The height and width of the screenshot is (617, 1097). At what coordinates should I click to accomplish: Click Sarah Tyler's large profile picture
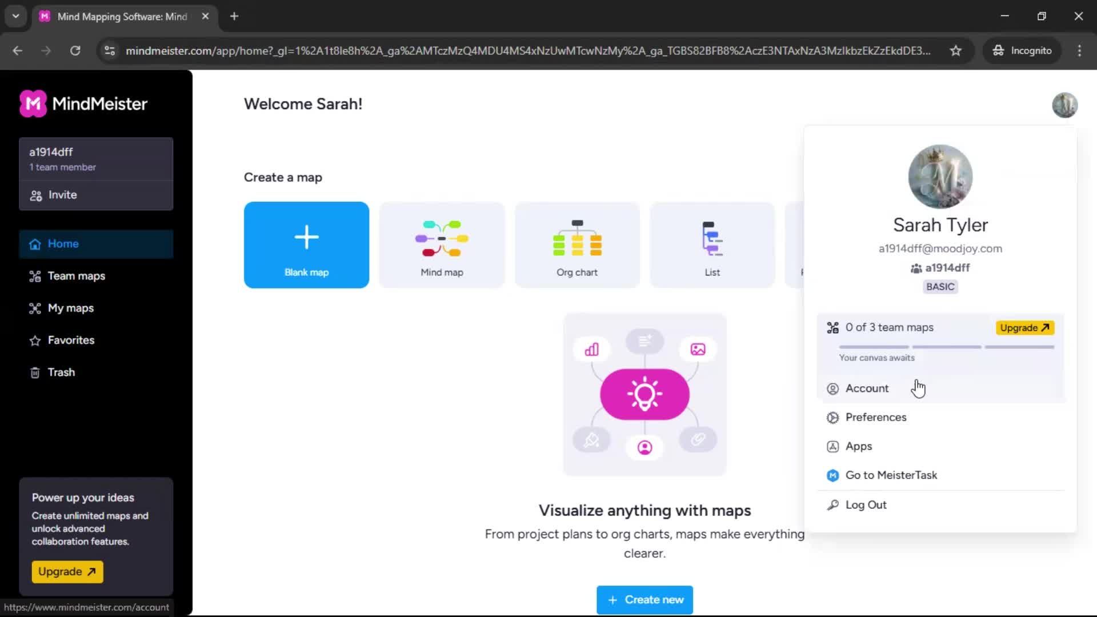(x=940, y=177)
